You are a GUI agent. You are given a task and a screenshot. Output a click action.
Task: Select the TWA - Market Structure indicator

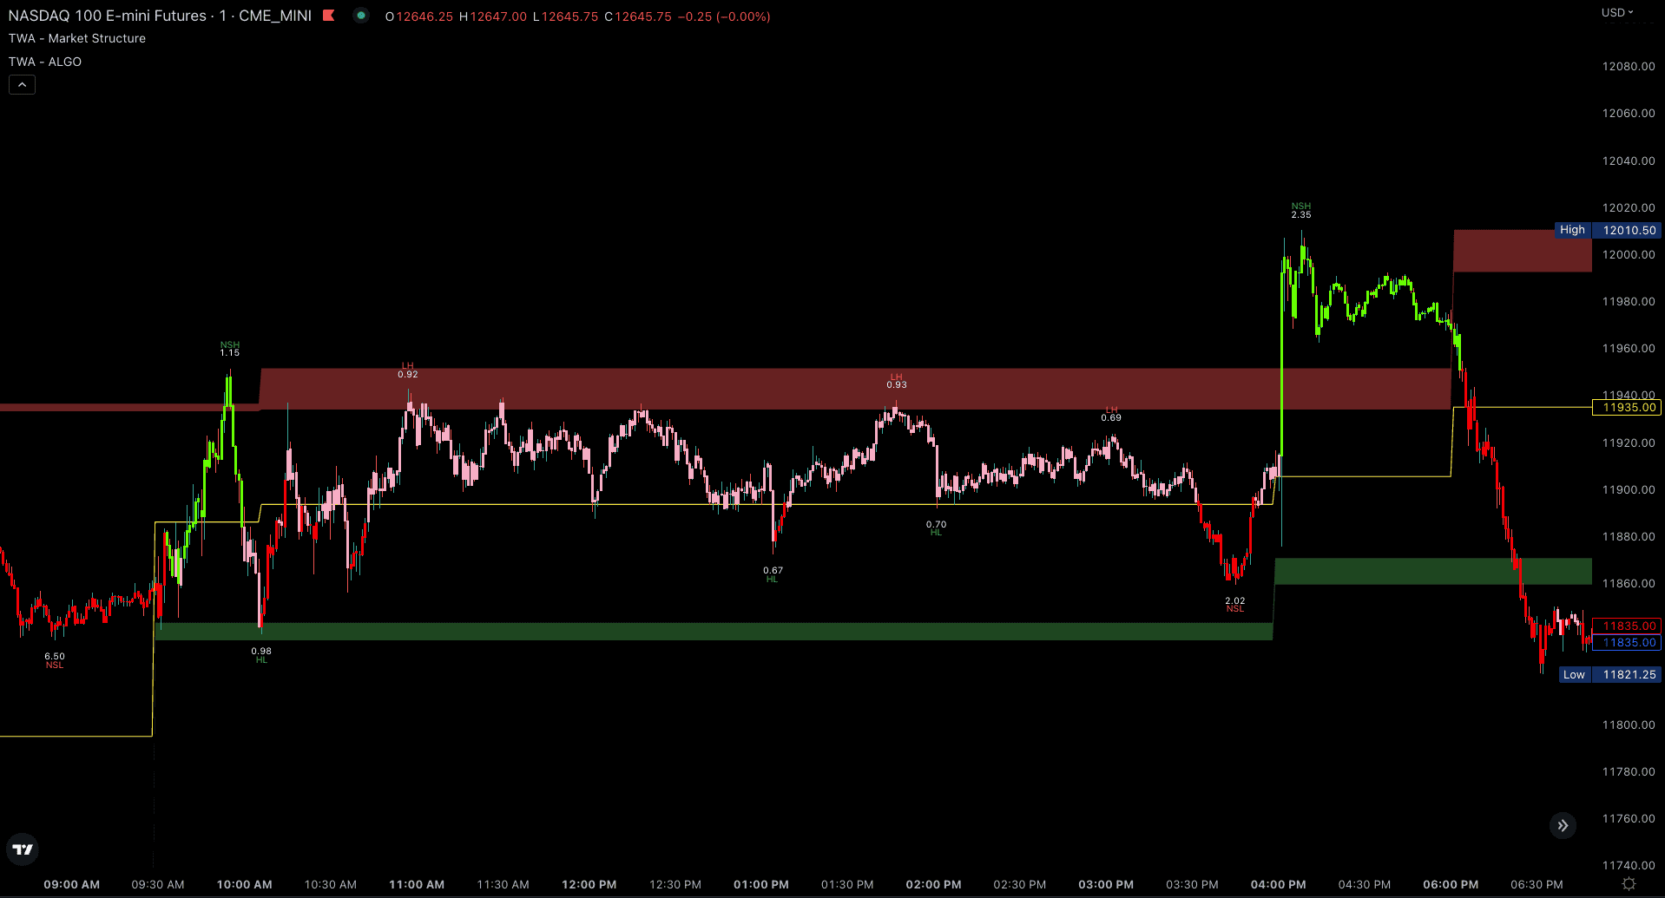point(77,38)
